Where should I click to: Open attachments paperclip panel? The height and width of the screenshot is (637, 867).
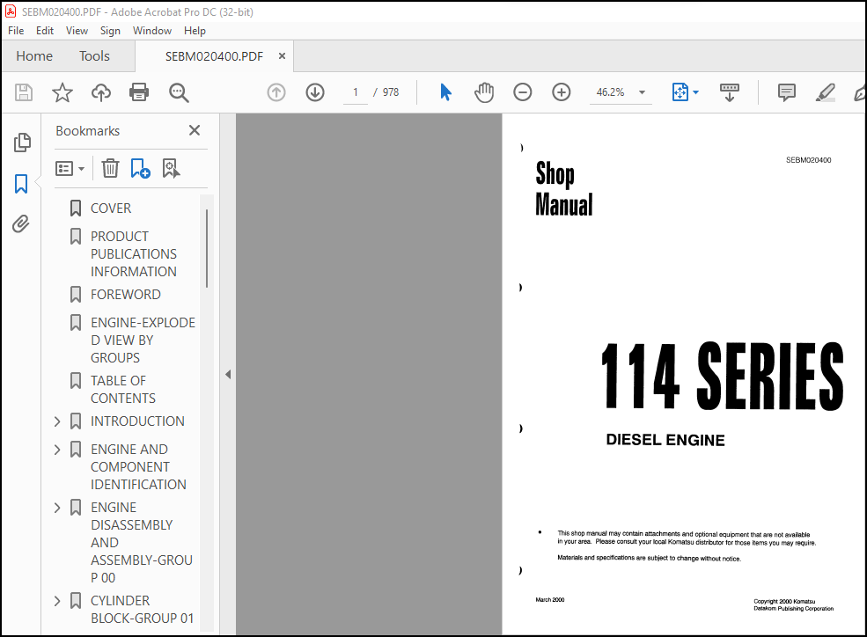point(21,223)
